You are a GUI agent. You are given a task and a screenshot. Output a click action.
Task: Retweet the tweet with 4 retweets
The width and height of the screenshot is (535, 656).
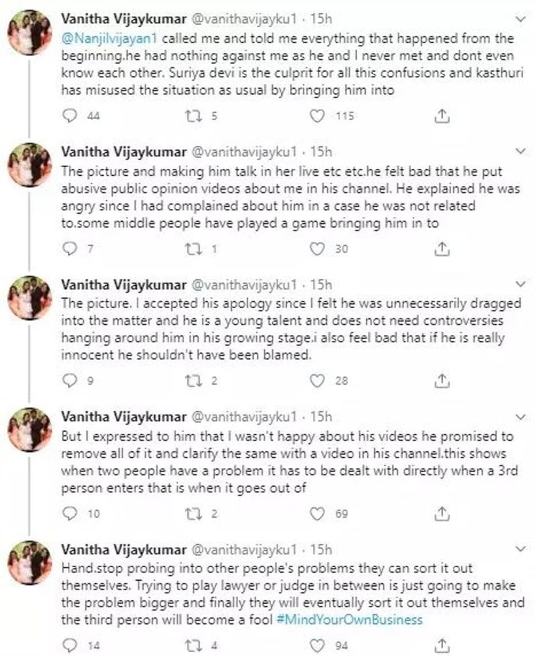coord(194,645)
